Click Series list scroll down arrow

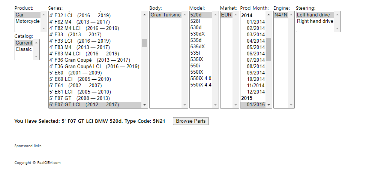pos(144,105)
